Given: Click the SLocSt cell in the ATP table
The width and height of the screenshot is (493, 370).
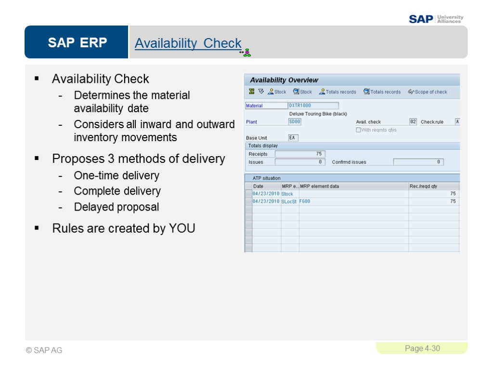Looking at the screenshot, I should pyautogui.click(x=289, y=201).
